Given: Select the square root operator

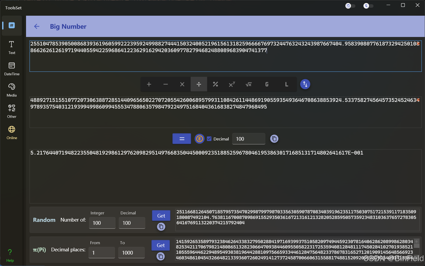Looking at the screenshot, I should 249,84.
